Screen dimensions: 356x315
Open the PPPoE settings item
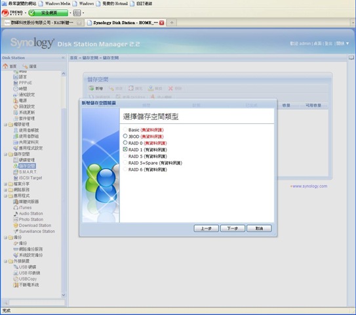(22, 83)
